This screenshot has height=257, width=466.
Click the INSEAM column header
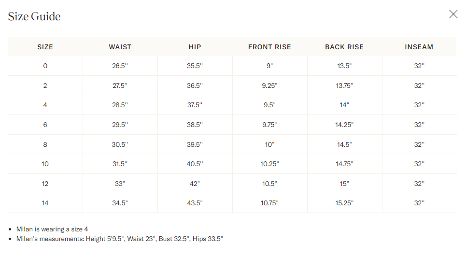pos(419,47)
